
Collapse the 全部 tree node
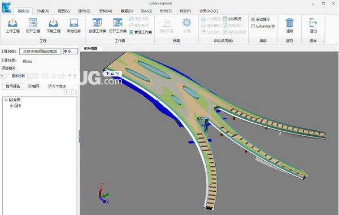6,100
